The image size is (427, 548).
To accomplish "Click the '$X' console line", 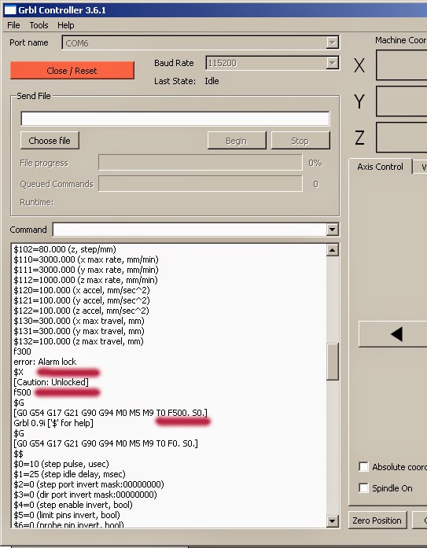I will [19, 372].
